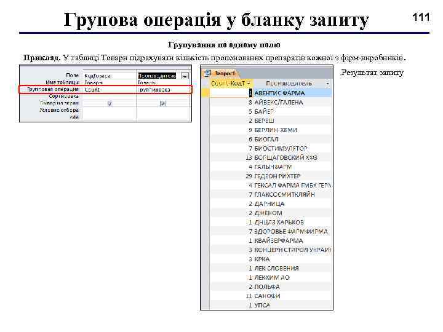The height and width of the screenshot is (332, 443).
Task: Select the ГЕДЕОН РИХТЕР row
Action: [x=271, y=176]
